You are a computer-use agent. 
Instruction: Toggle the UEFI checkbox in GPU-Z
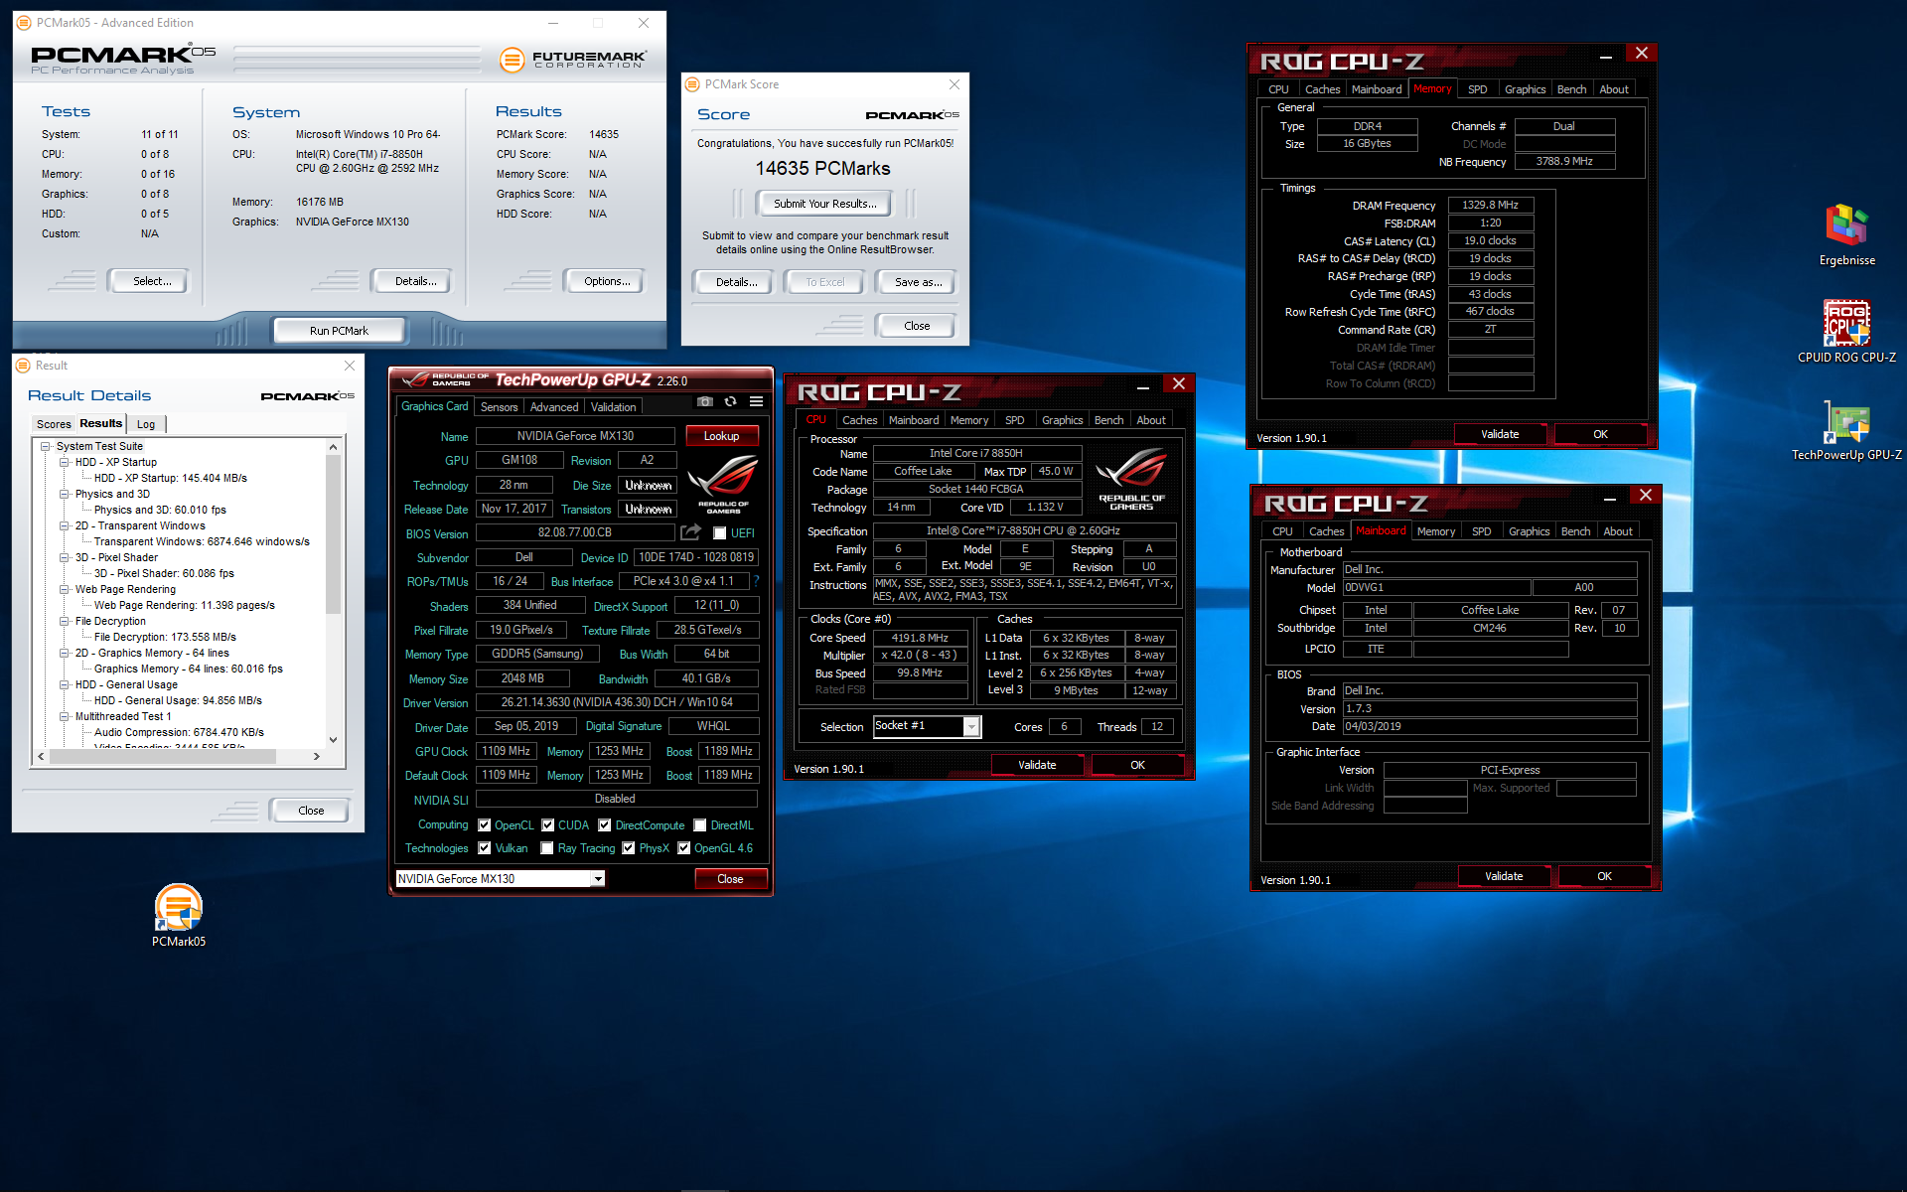pos(719,533)
